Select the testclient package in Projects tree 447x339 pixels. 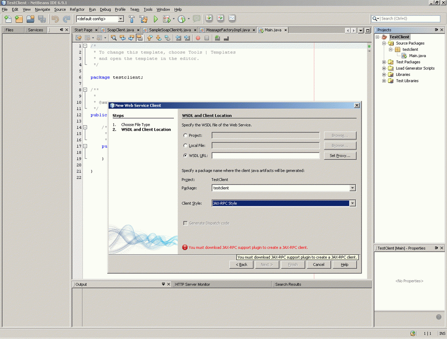click(x=410, y=50)
